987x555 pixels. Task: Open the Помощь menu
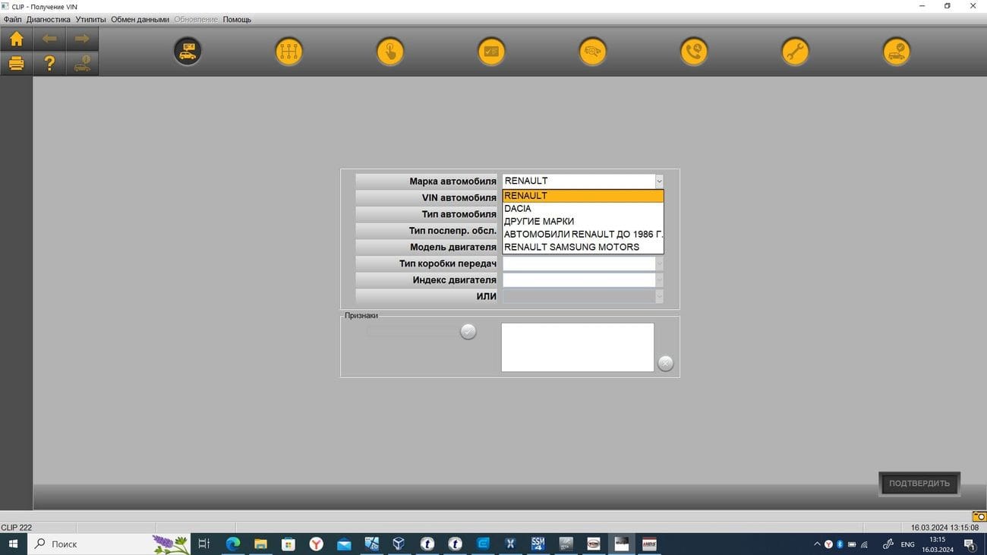click(237, 19)
